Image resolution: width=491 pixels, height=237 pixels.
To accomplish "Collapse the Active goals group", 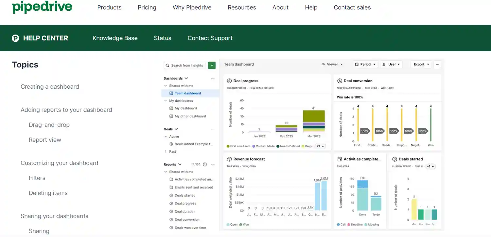I will (166, 137).
